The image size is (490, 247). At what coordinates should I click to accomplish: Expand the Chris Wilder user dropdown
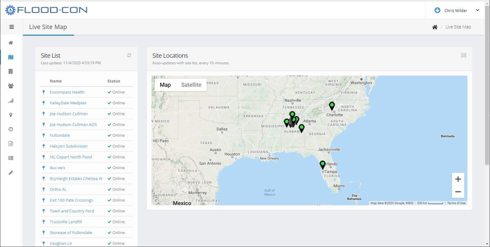click(x=457, y=11)
